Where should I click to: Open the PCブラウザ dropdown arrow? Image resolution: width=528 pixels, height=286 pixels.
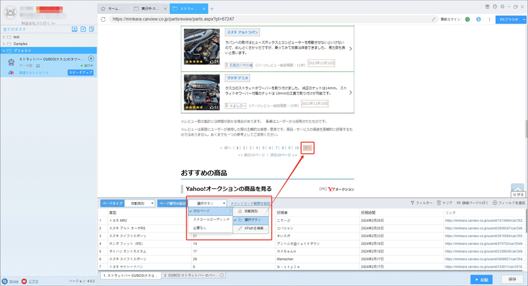tap(524, 20)
